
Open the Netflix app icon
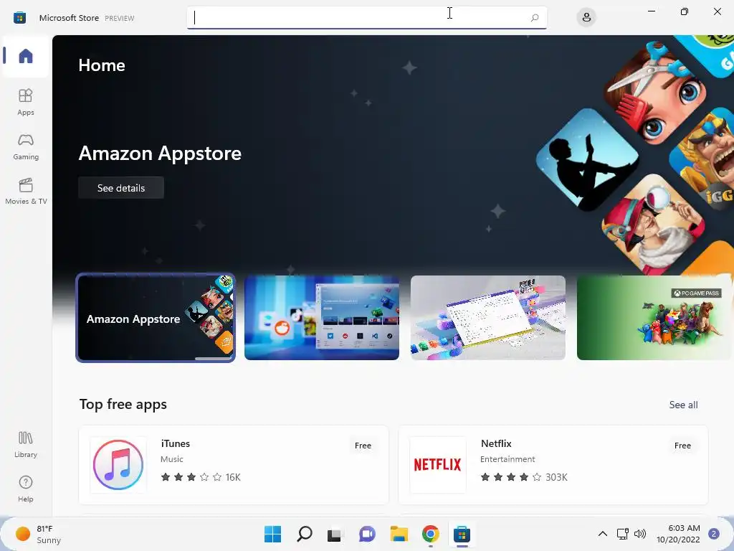(438, 465)
